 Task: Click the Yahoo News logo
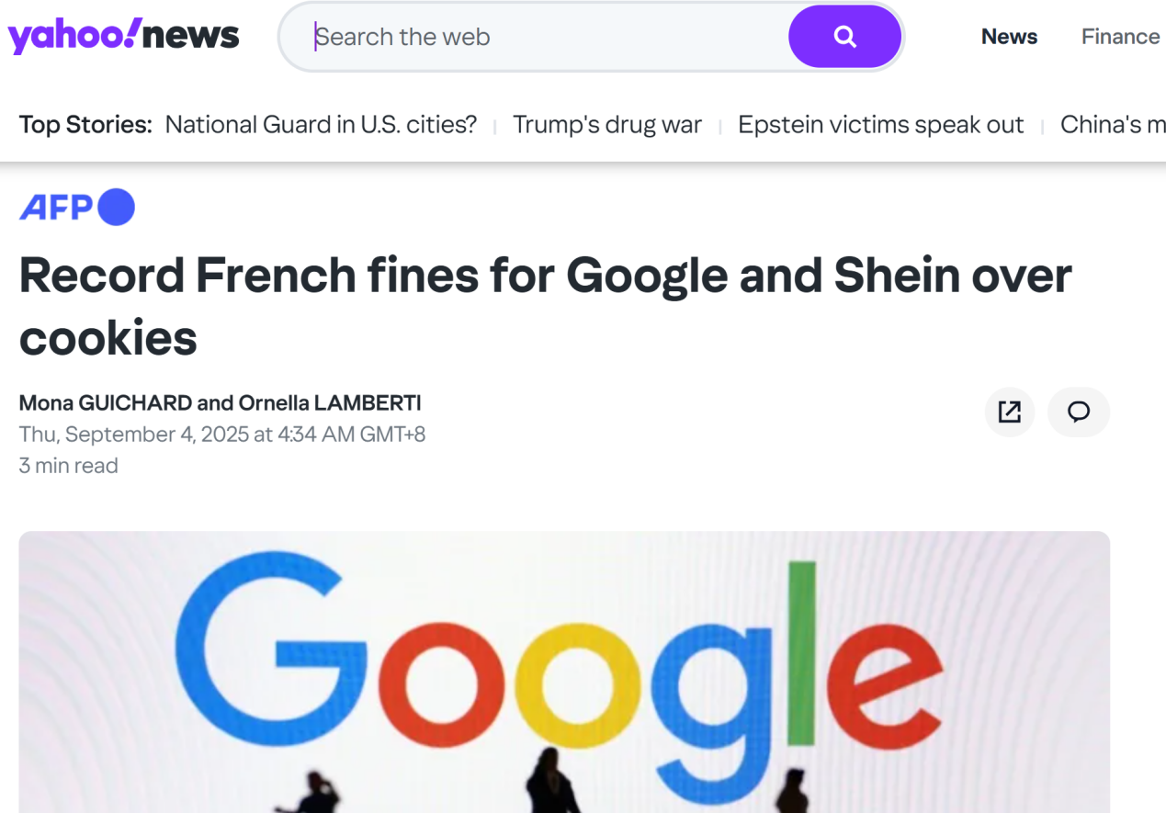click(123, 36)
